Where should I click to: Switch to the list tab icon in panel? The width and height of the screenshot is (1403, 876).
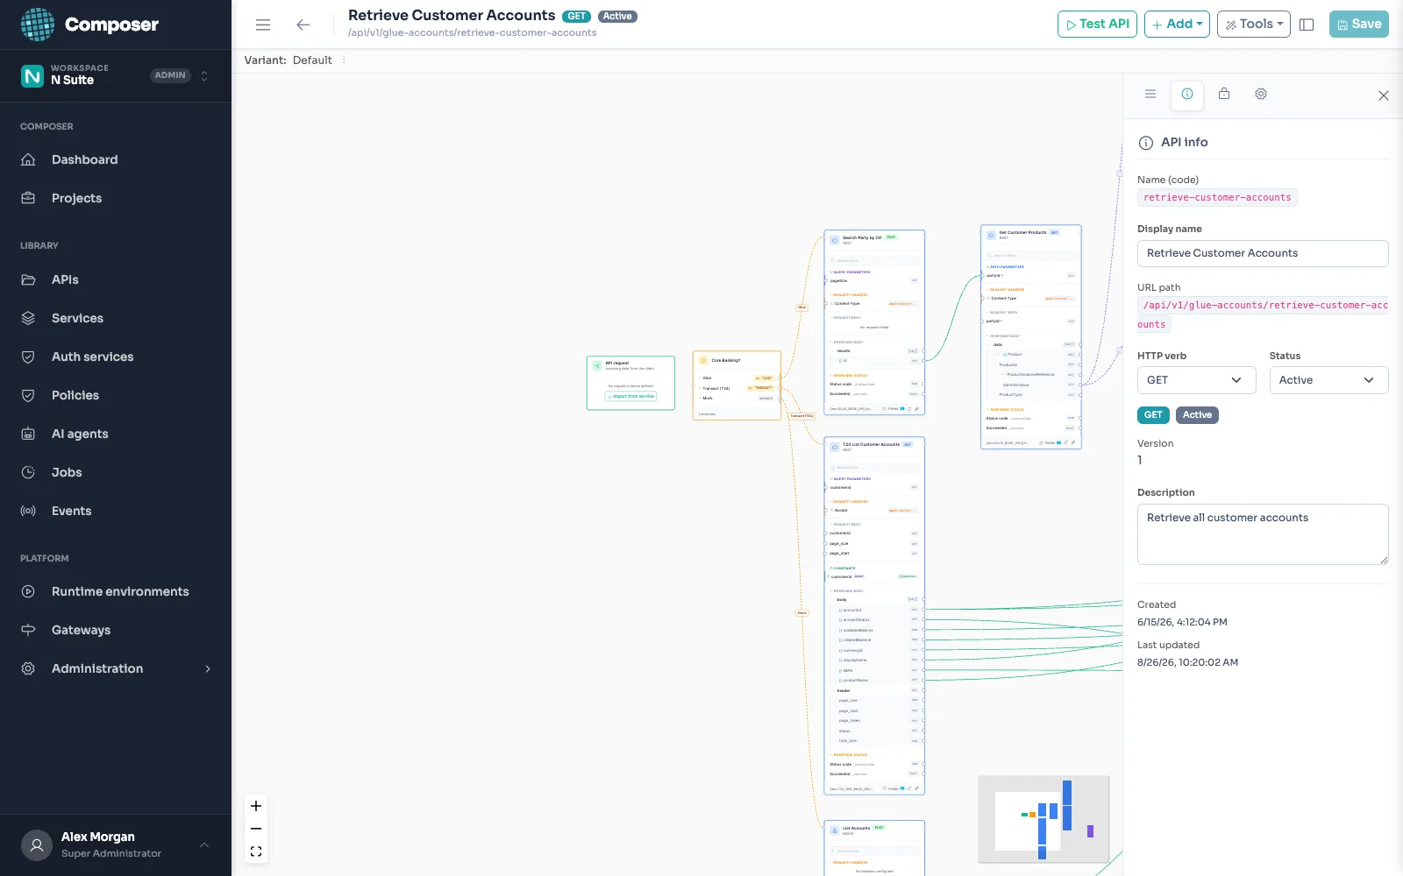coord(1150,94)
